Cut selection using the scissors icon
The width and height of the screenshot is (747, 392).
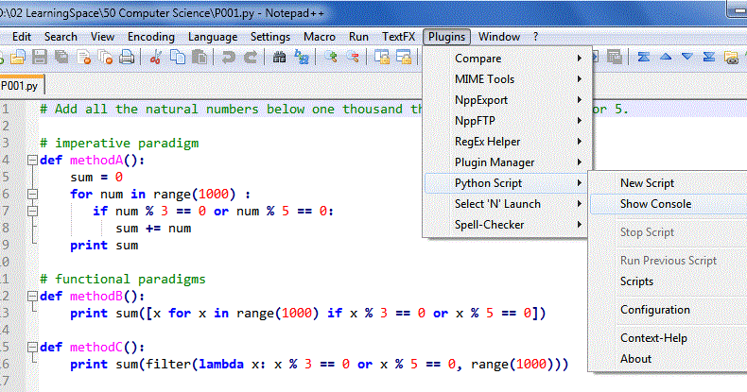(x=155, y=58)
